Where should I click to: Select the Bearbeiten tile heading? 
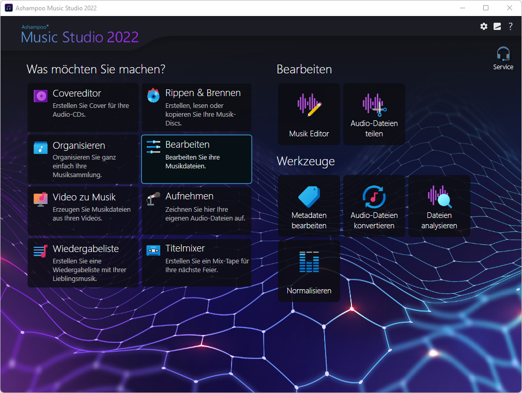pos(188,145)
